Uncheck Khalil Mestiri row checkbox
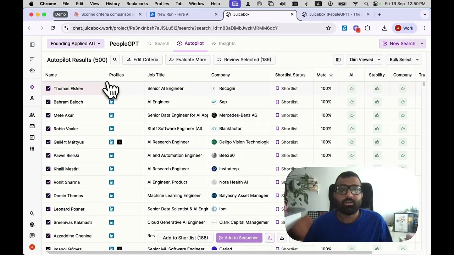 (x=48, y=169)
